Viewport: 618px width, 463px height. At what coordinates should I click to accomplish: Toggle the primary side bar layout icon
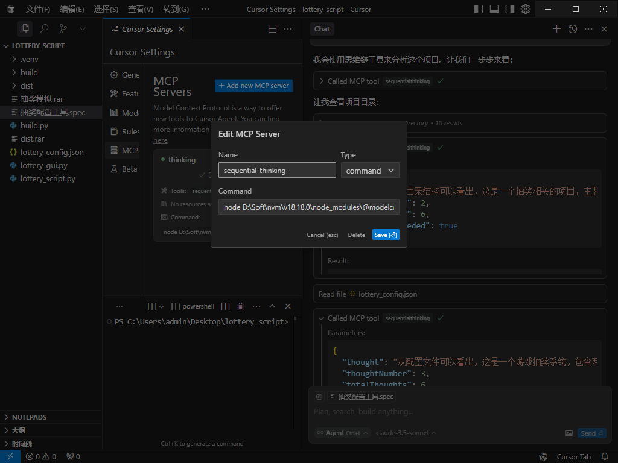pos(479,9)
